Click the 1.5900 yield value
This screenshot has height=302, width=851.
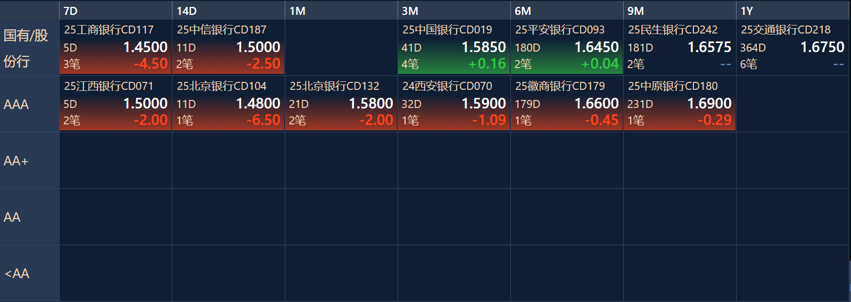[x=484, y=104]
